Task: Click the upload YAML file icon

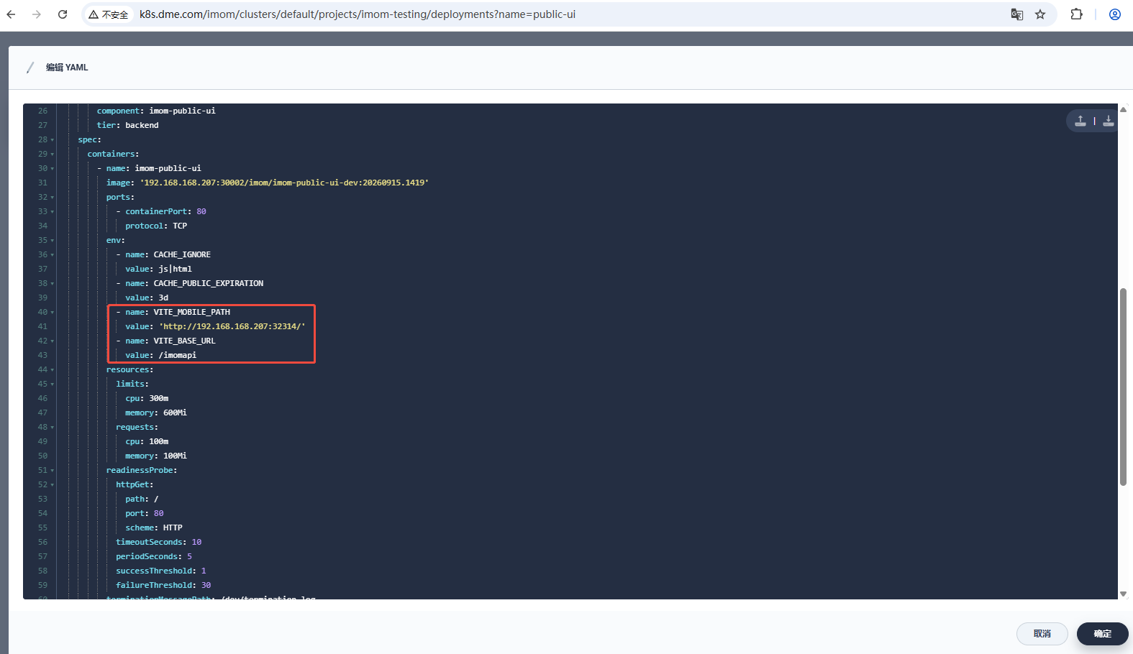Action: click(x=1080, y=121)
